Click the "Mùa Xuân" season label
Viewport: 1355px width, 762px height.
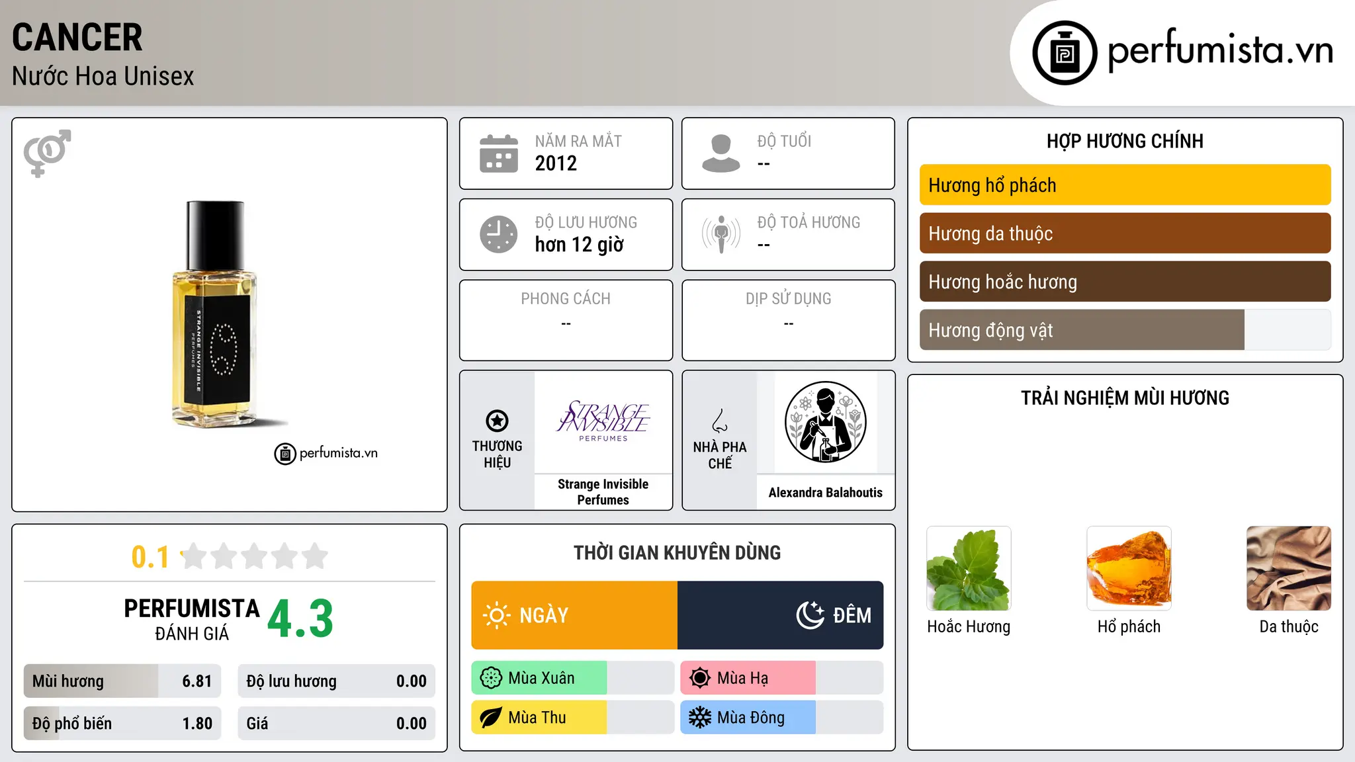[x=541, y=678]
